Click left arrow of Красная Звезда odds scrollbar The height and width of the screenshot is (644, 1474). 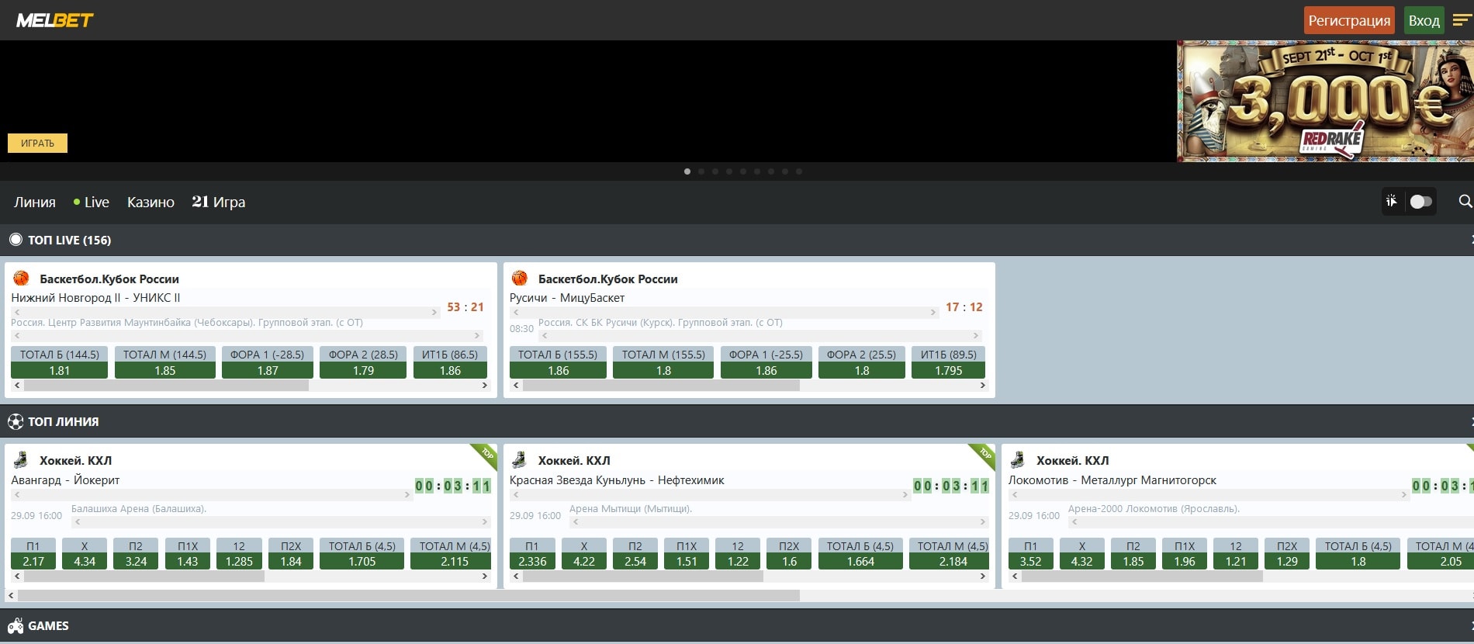tap(516, 576)
